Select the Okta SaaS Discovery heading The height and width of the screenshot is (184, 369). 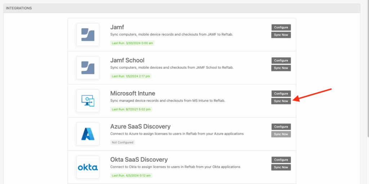tap(139, 160)
